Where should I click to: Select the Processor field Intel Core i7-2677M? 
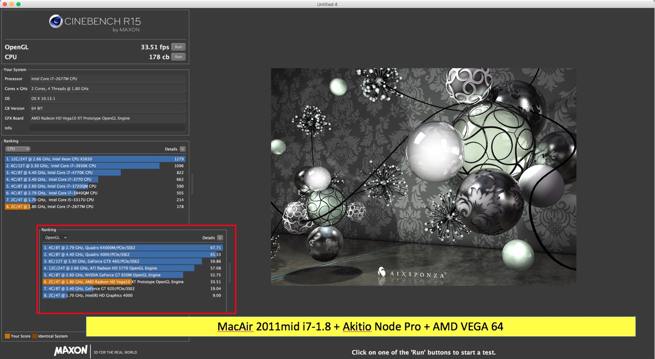point(107,79)
